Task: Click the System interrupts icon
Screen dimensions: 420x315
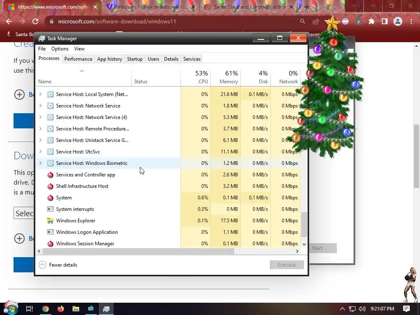Action: click(x=50, y=209)
